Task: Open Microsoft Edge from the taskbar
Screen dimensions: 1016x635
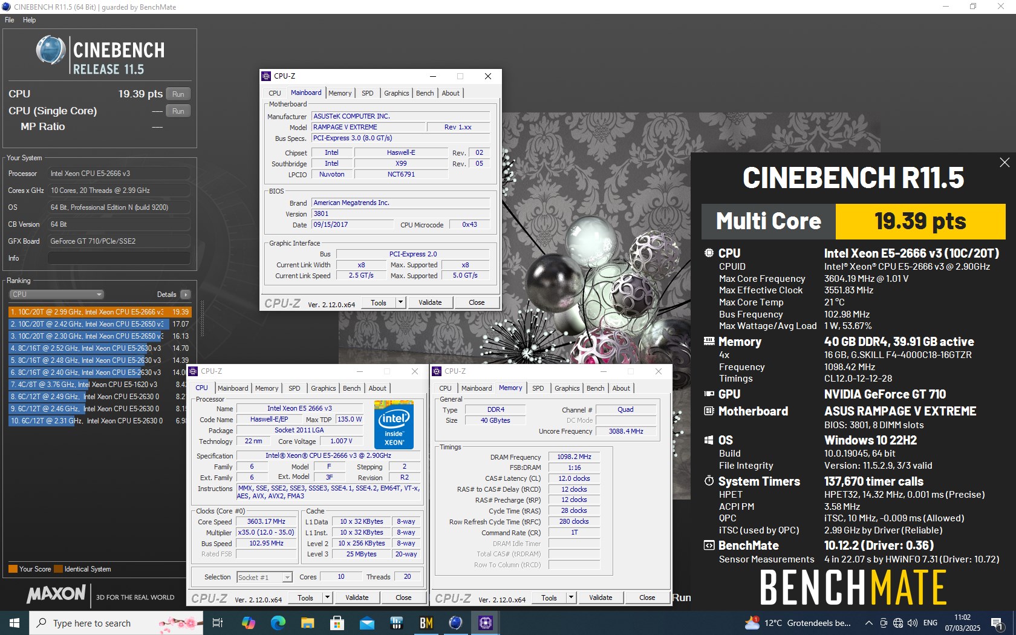Action: [278, 623]
